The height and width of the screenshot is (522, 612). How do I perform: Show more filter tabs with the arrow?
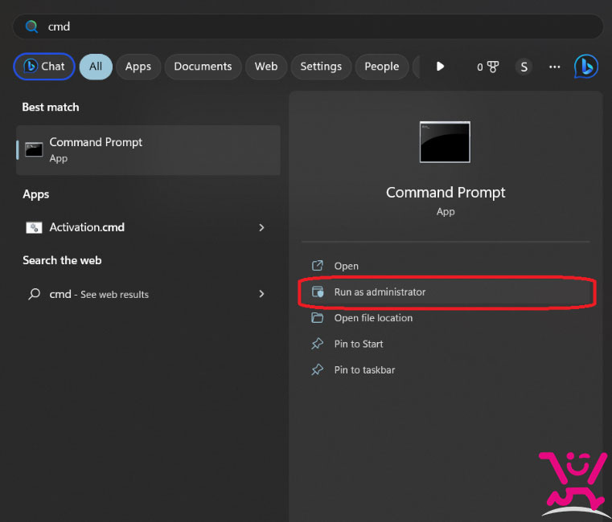[440, 67]
